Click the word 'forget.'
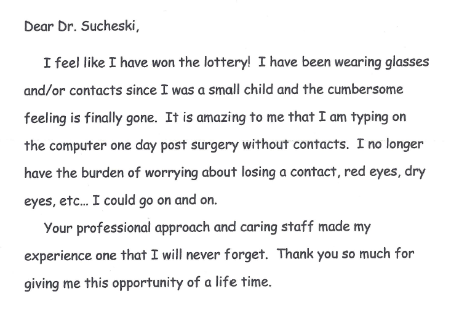The image size is (451, 310). 246,255
